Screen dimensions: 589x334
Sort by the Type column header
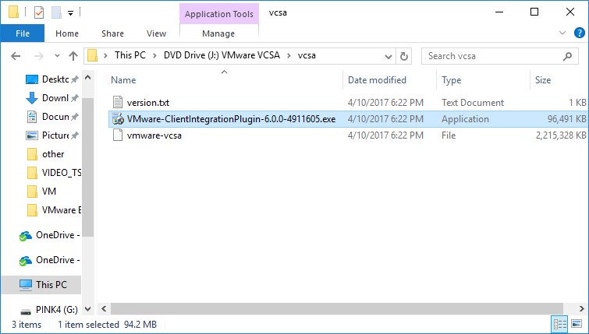(x=451, y=80)
